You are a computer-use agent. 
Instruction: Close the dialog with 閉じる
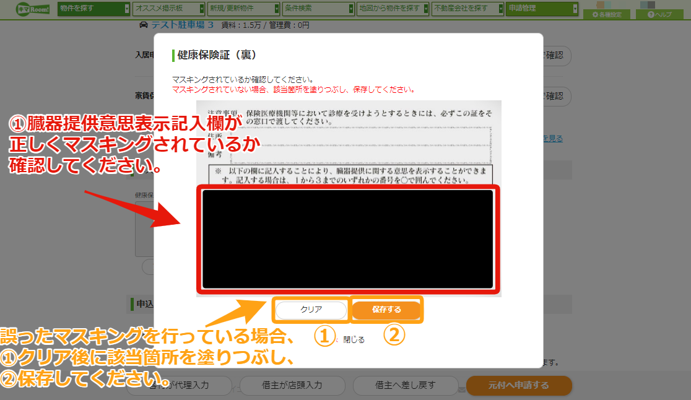354,340
